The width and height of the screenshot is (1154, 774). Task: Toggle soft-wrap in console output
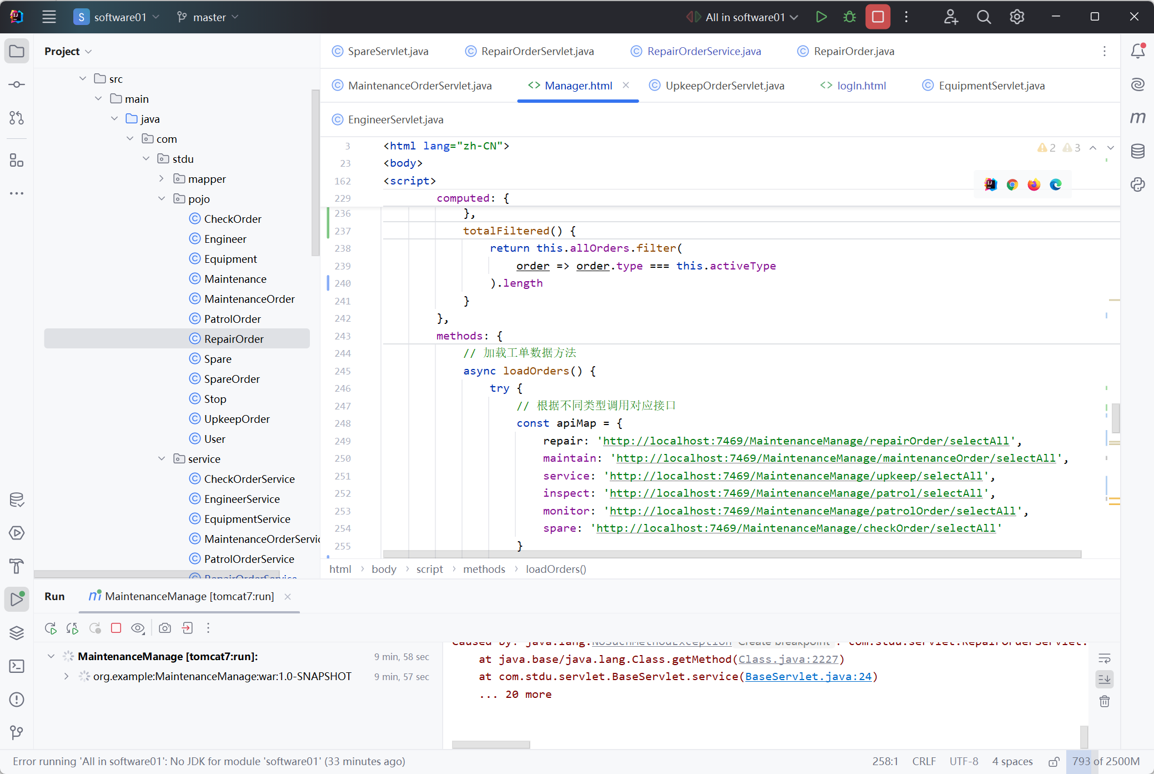pos(1104,658)
